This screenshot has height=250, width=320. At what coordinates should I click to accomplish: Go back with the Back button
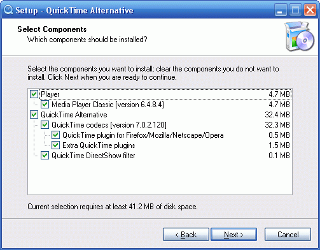coord(186,235)
